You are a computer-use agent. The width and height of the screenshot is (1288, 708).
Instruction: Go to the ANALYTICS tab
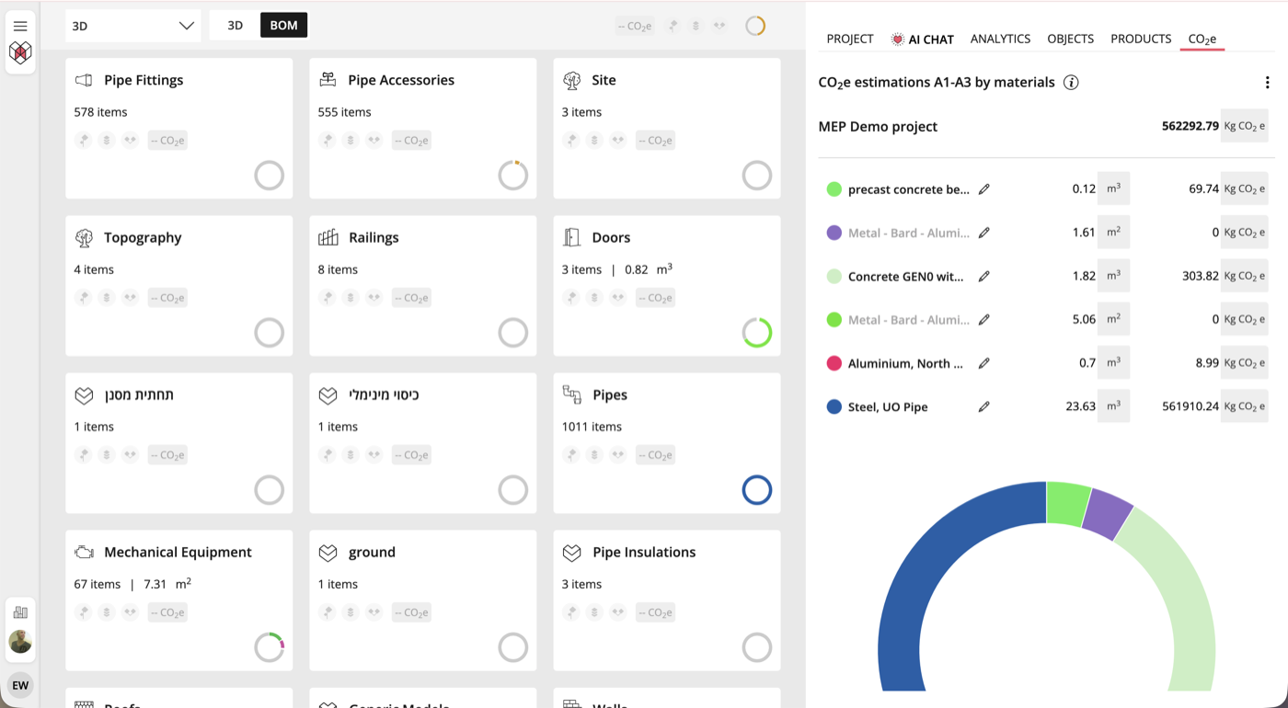(1000, 39)
